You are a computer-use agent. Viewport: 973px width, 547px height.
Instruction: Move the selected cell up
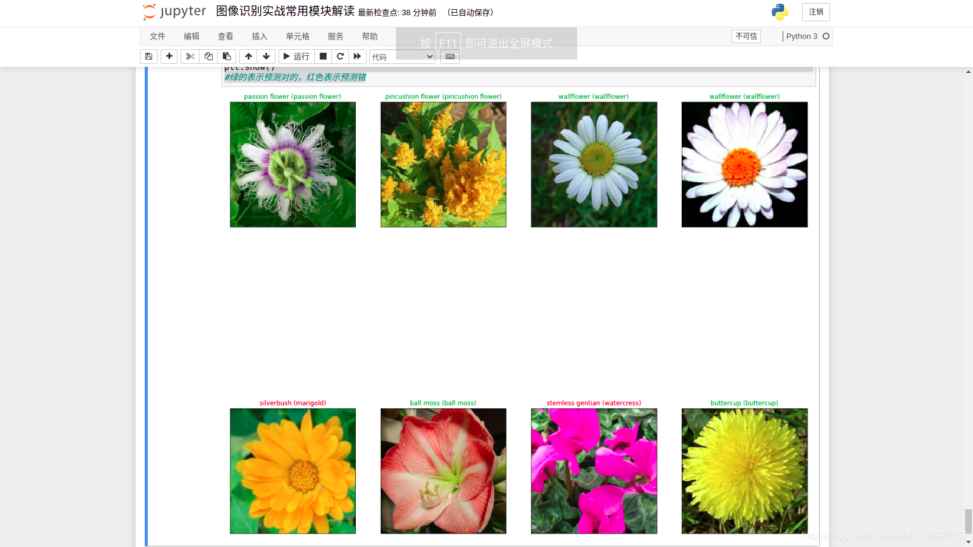[x=248, y=56]
